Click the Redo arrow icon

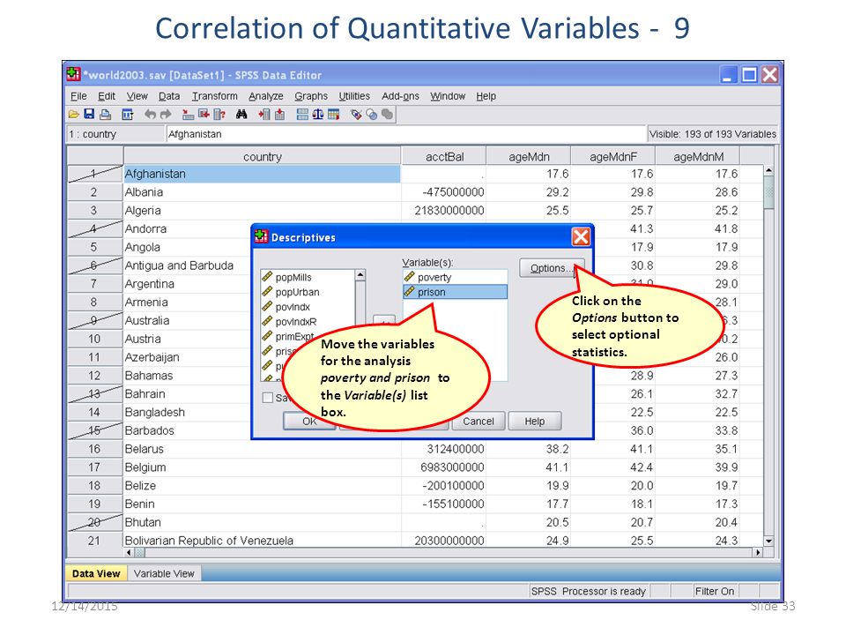(x=166, y=115)
